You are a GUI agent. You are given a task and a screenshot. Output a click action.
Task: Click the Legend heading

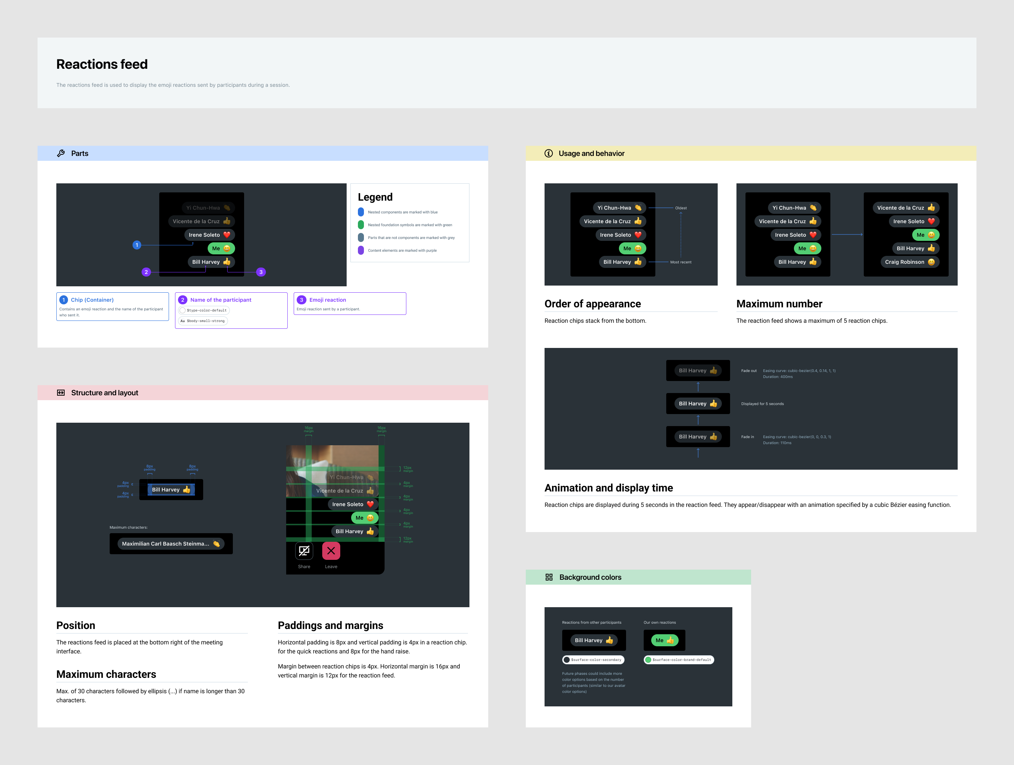[375, 197]
